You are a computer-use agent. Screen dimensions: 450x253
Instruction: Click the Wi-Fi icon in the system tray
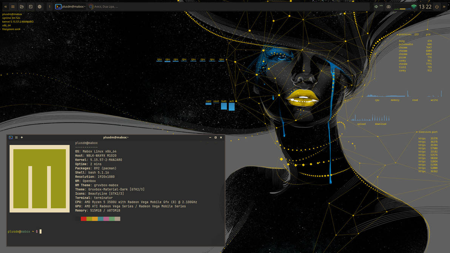coord(414,6)
